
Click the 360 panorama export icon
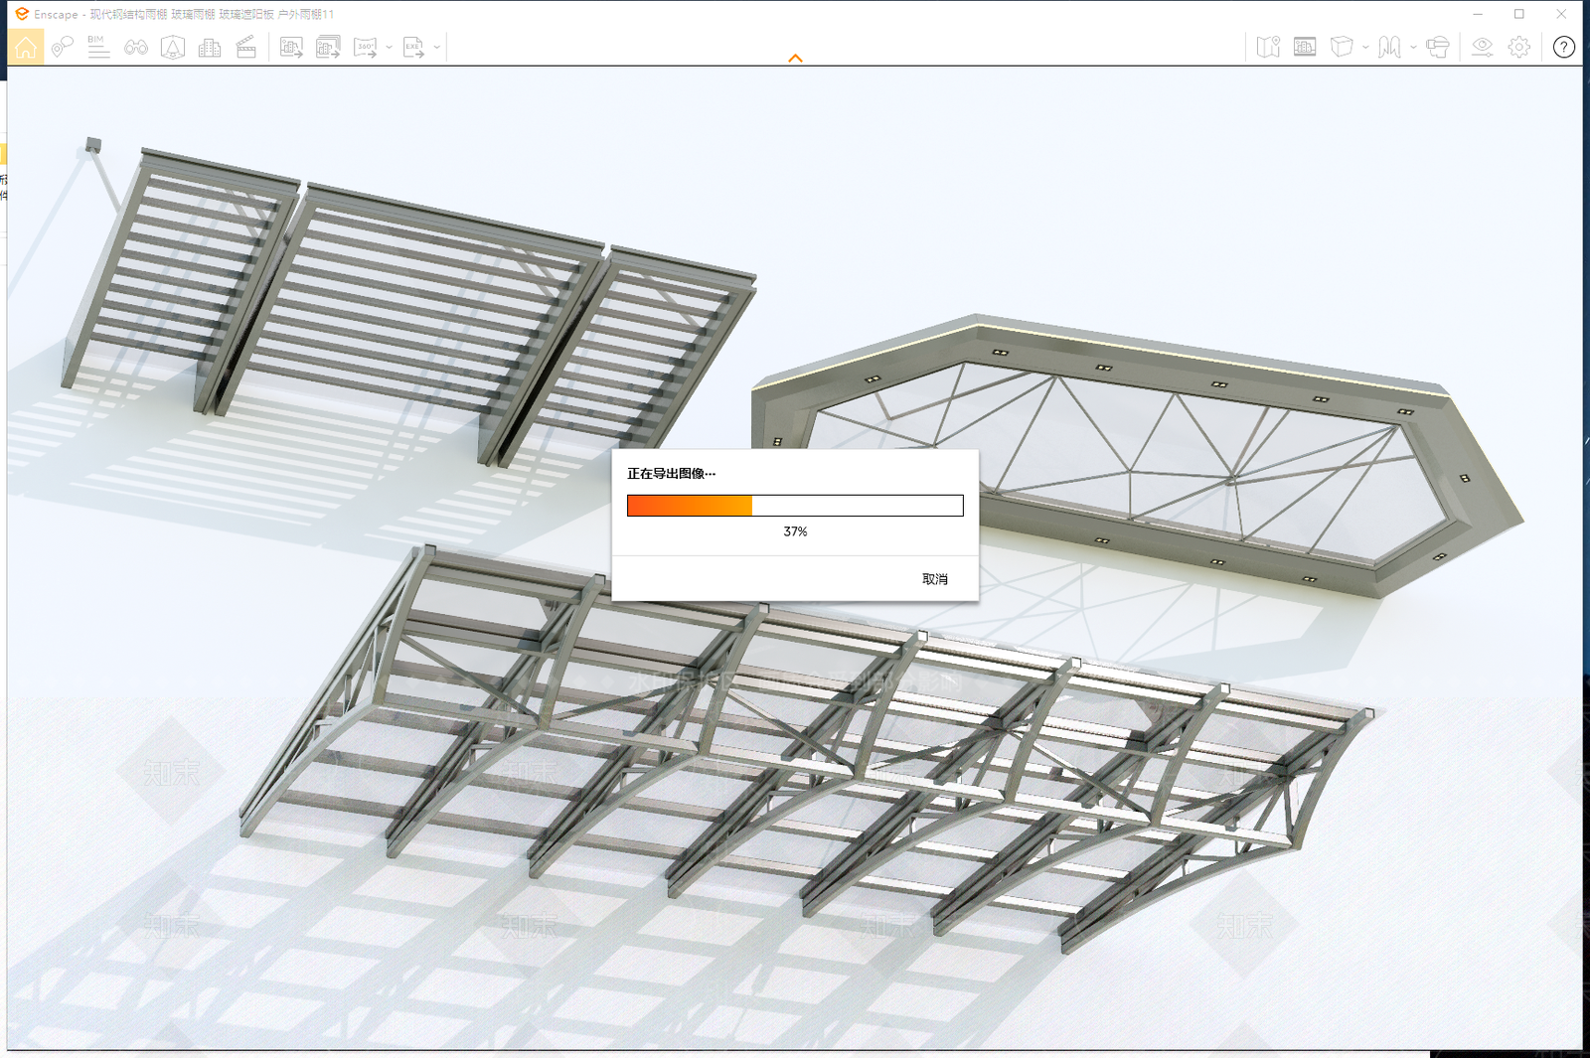(x=366, y=47)
